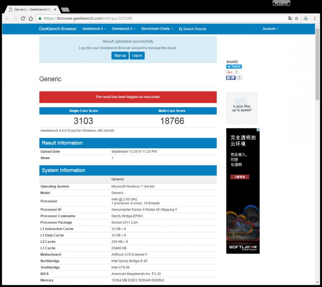Image resolution: width=322 pixels, height=287 pixels.
Task: Click the Search Results magnifier link
Action: 192,29
